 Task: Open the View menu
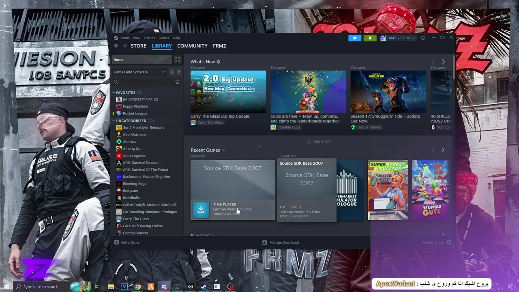(136, 38)
